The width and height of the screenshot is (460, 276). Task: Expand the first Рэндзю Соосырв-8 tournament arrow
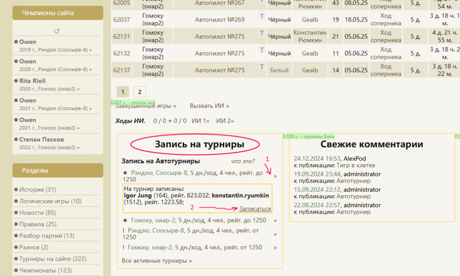(x=275, y=176)
